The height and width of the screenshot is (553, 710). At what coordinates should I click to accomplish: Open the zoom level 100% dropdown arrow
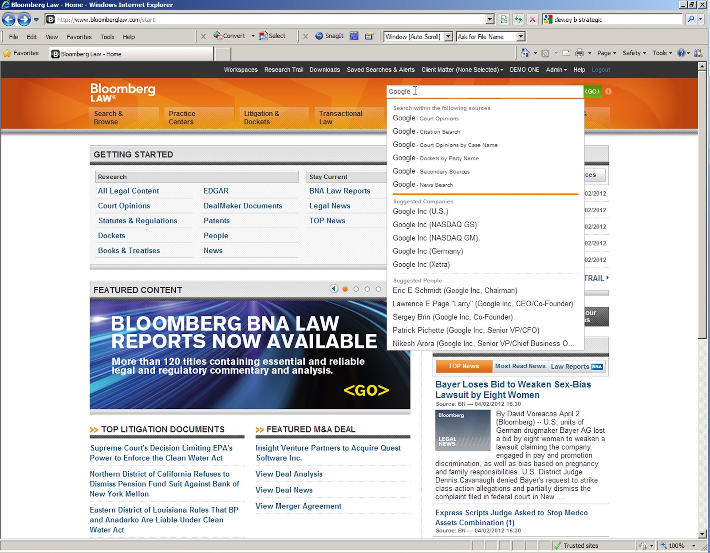point(694,546)
